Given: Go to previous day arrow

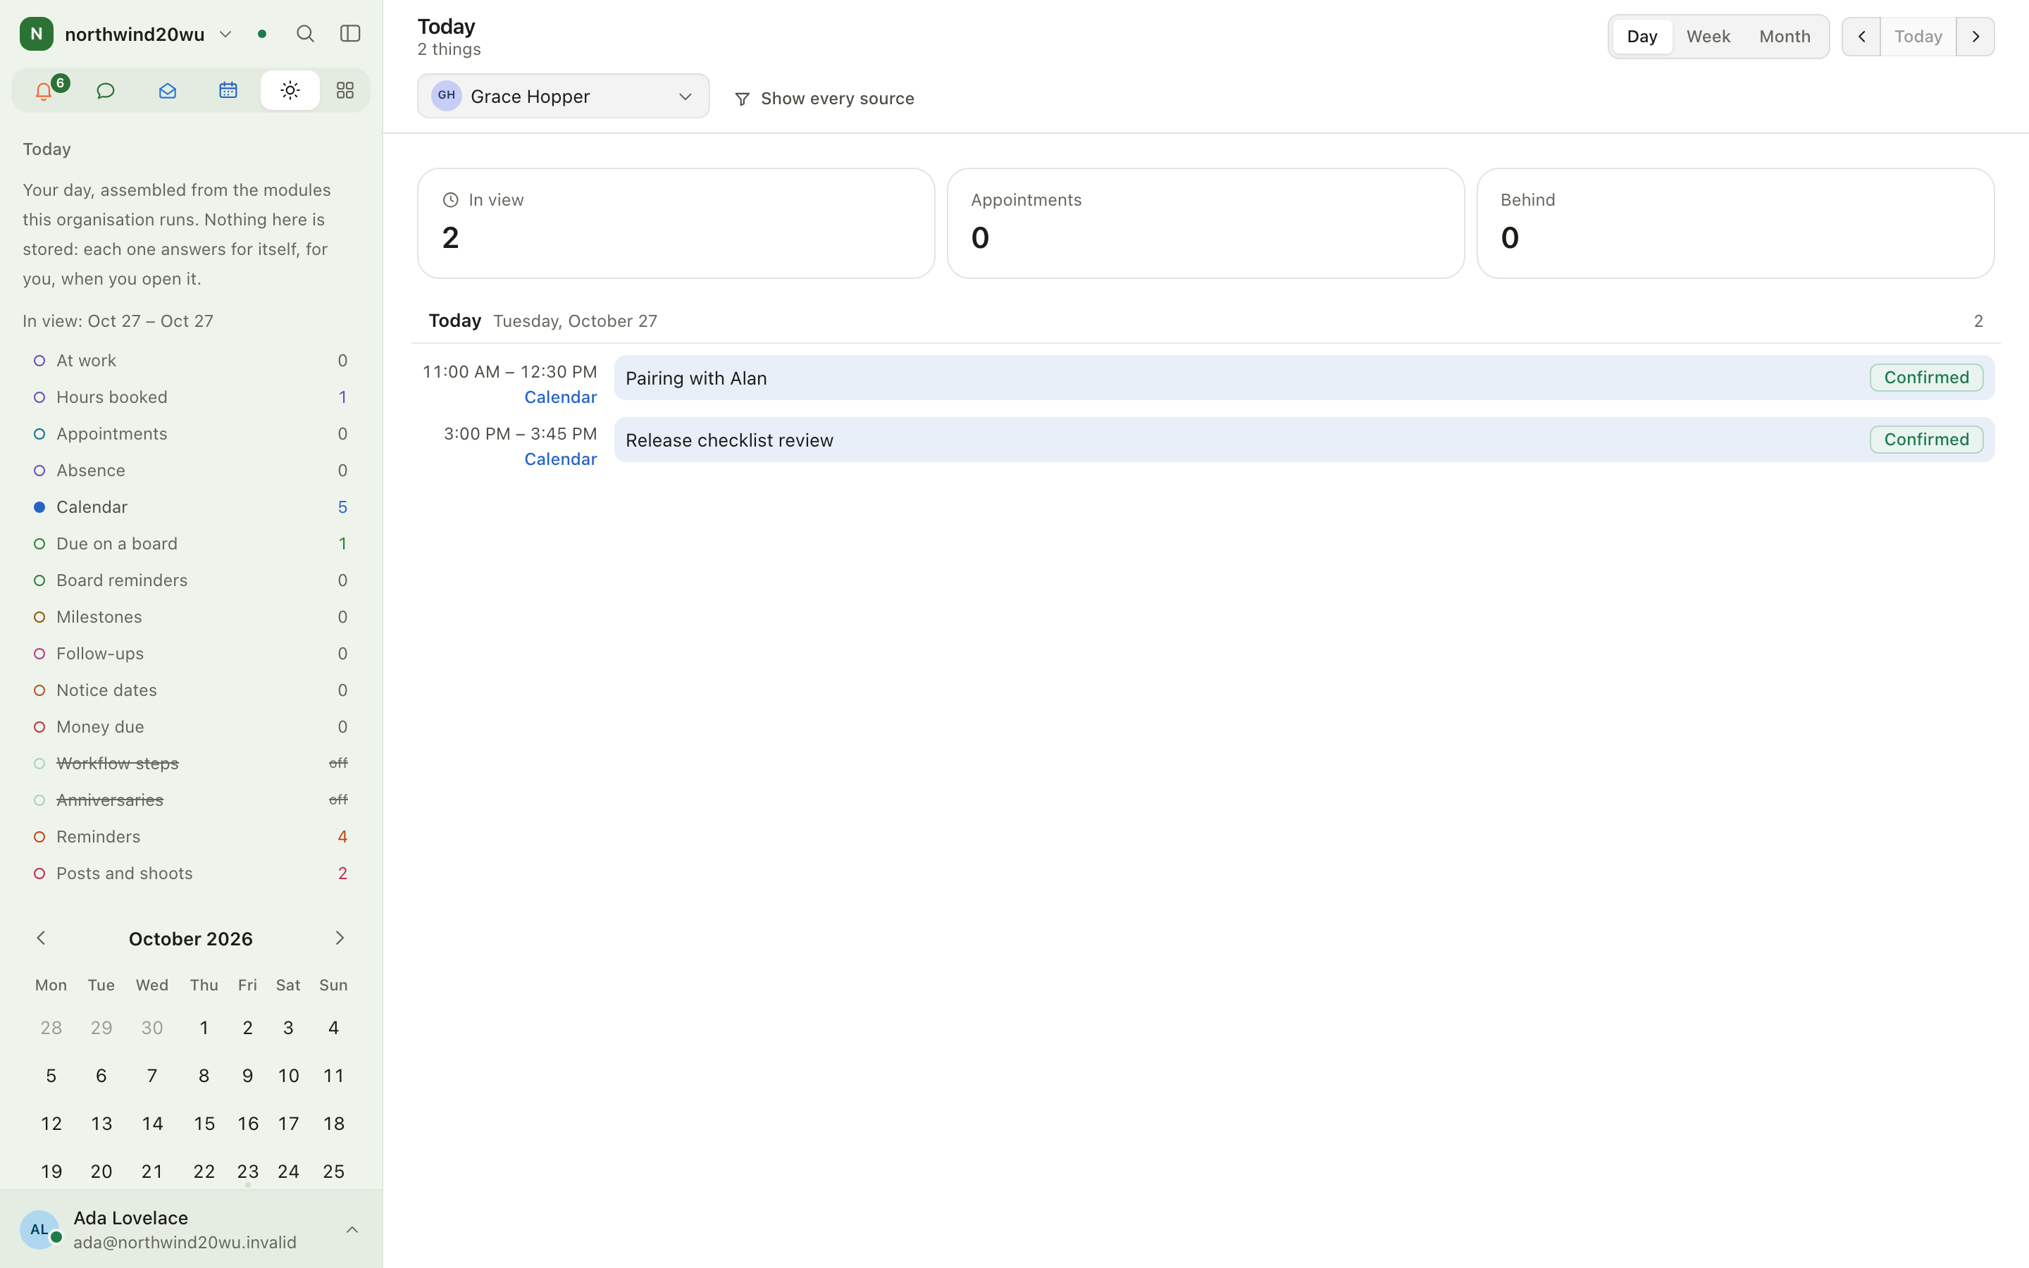Looking at the screenshot, I should tap(1861, 37).
